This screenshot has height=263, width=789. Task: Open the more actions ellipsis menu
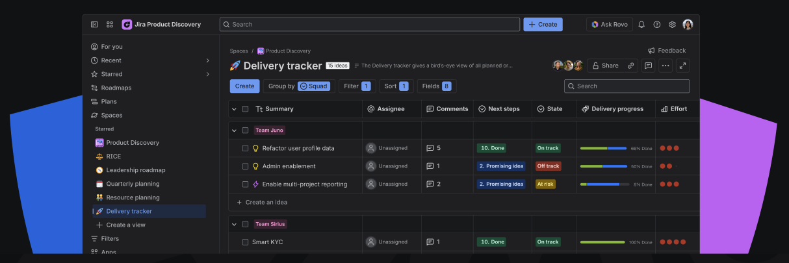(x=666, y=66)
